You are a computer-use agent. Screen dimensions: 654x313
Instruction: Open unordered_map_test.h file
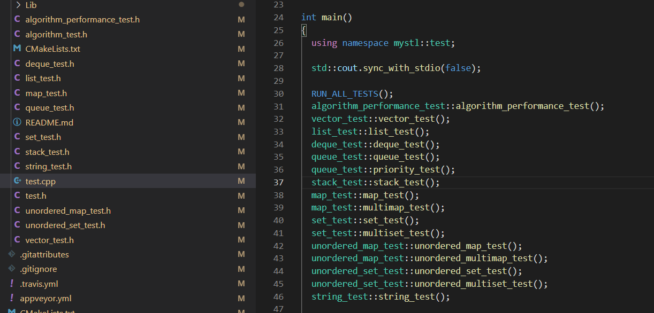(x=68, y=211)
